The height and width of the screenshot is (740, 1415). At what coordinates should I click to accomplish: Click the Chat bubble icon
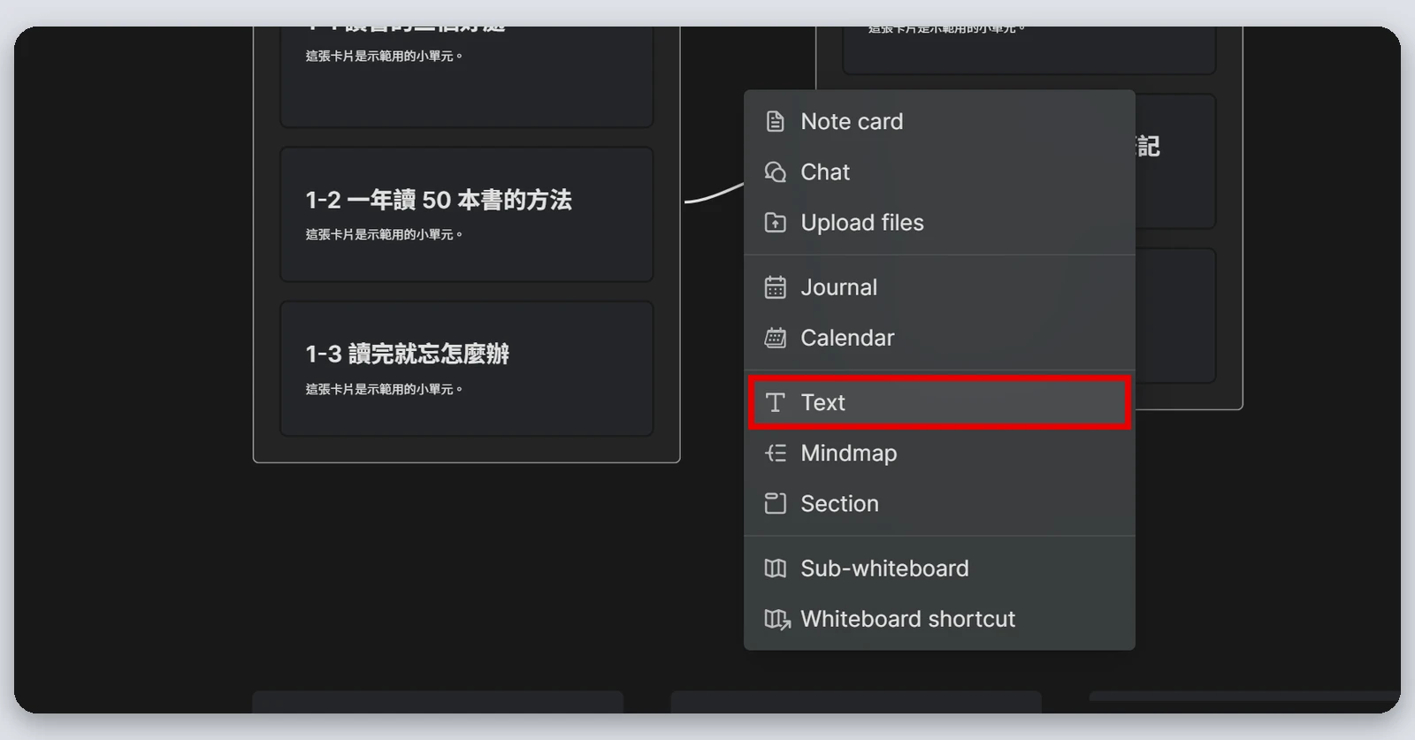point(775,172)
